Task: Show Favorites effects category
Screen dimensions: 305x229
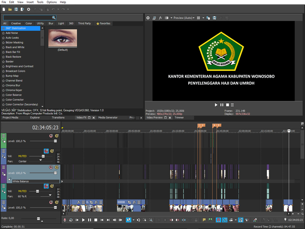Action: [103, 23]
